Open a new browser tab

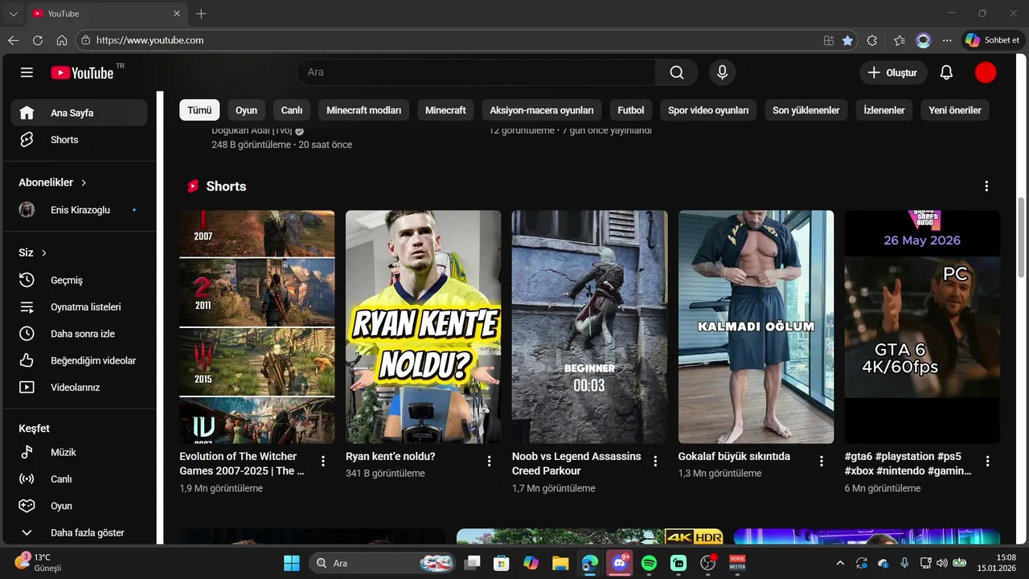click(x=201, y=14)
